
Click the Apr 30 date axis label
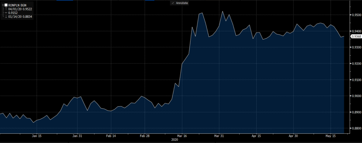point(294,136)
